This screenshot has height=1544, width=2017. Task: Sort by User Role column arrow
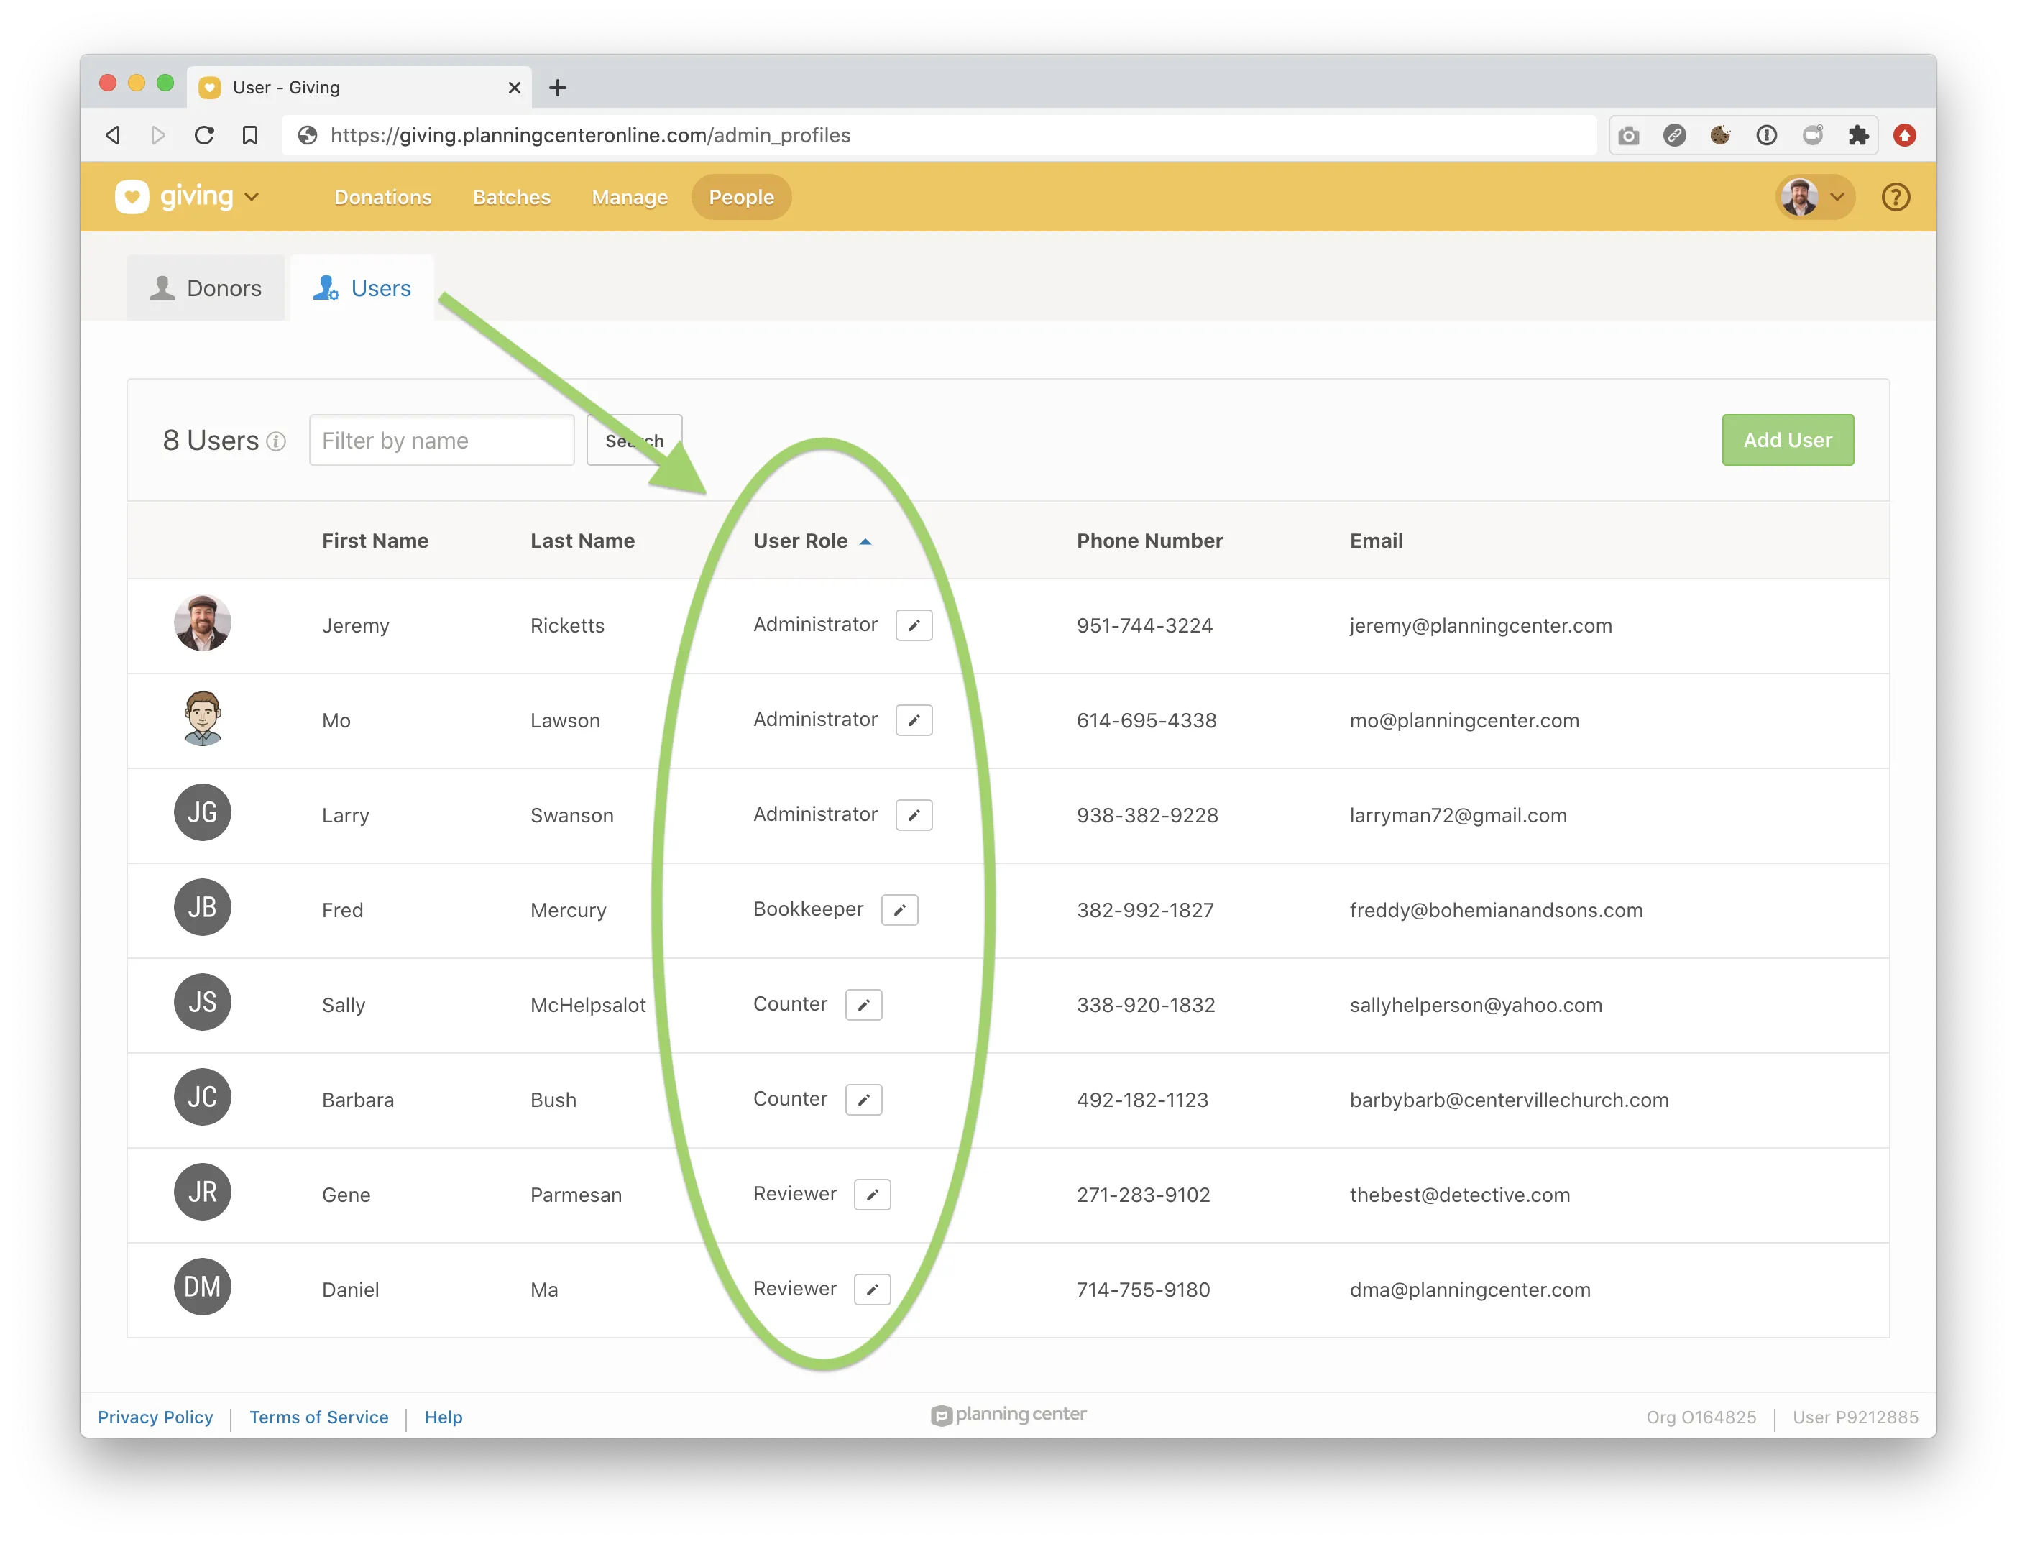pyautogui.click(x=865, y=541)
